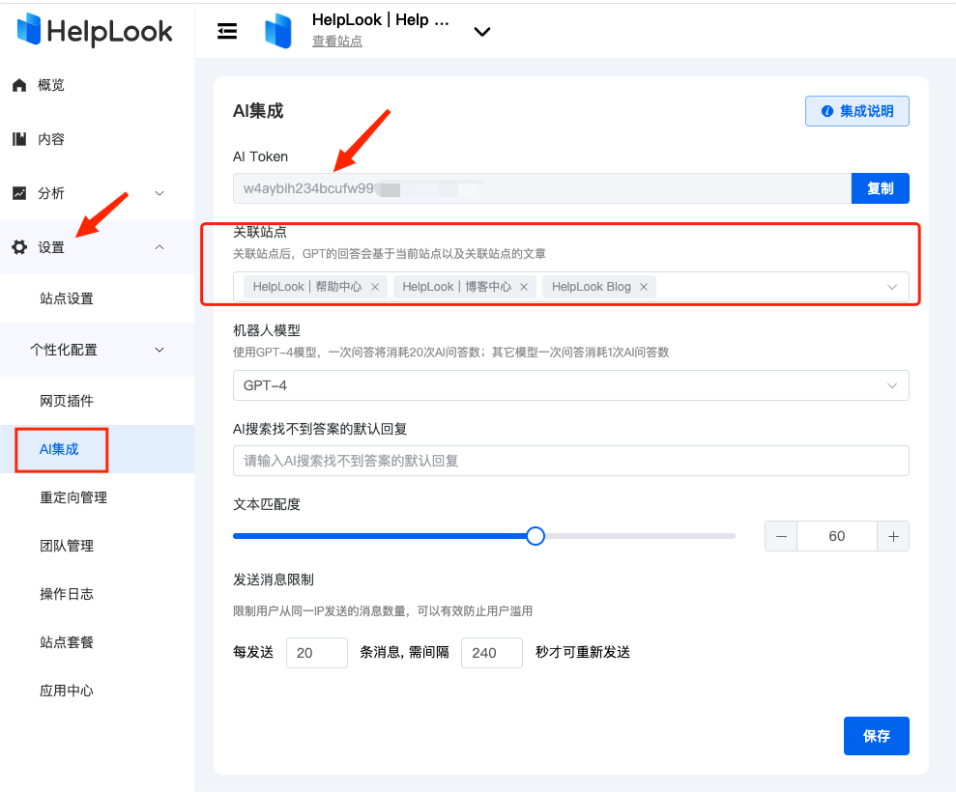
Task: Open 应用中心 in the sidebar
Action: click(67, 691)
